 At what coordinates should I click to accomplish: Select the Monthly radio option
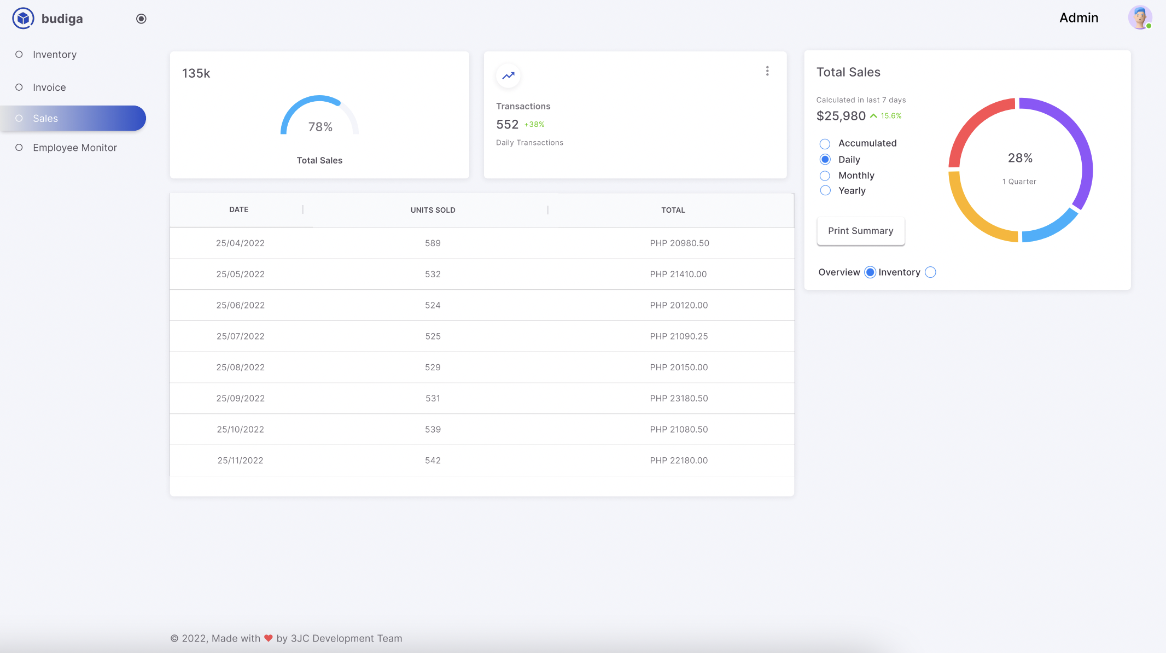point(825,176)
